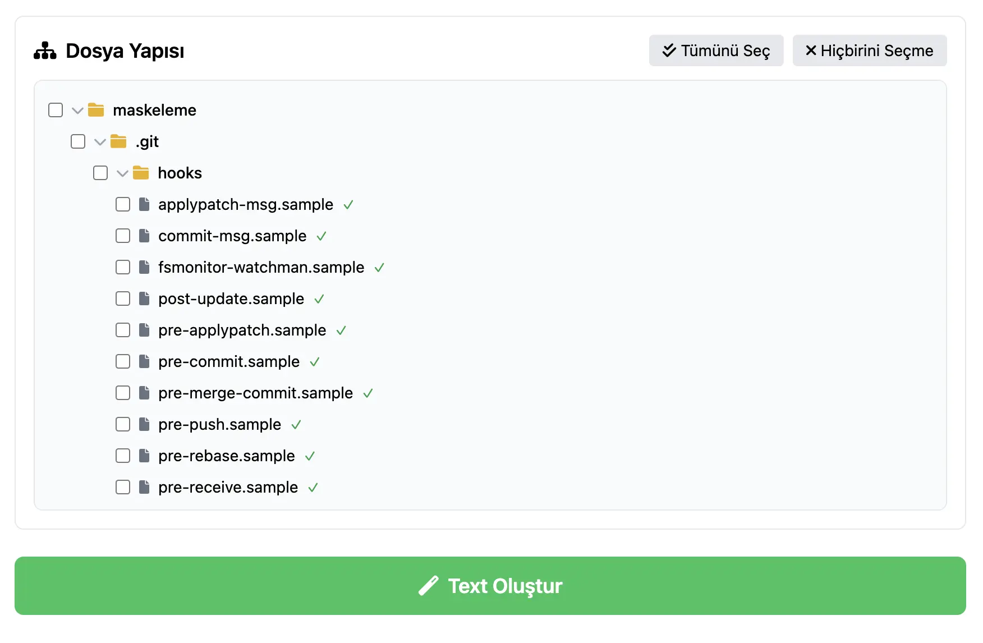Screen dimensions: 983x643
Task: Click the green checkmark after pre-merge-commit.sample
Action: [368, 393]
